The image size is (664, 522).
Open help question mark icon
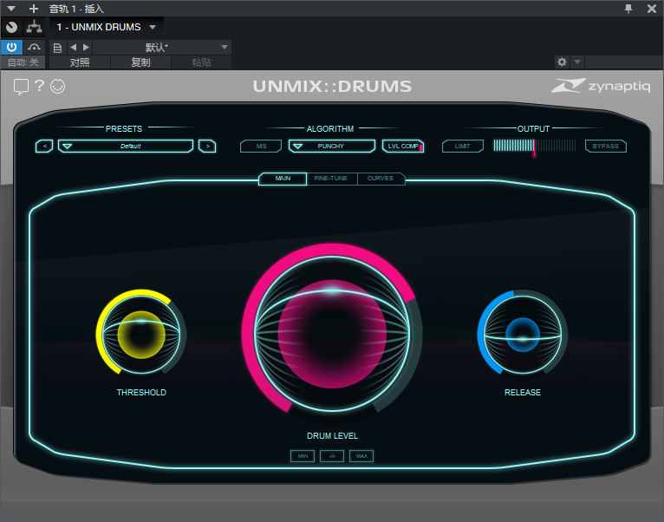[39, 86]
